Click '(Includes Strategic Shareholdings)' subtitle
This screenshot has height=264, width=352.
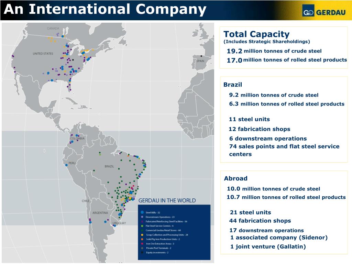(x=267, y=42)
